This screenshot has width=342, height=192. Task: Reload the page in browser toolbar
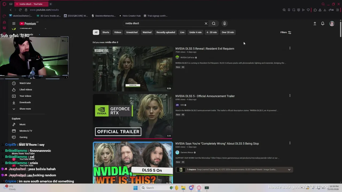20,10
